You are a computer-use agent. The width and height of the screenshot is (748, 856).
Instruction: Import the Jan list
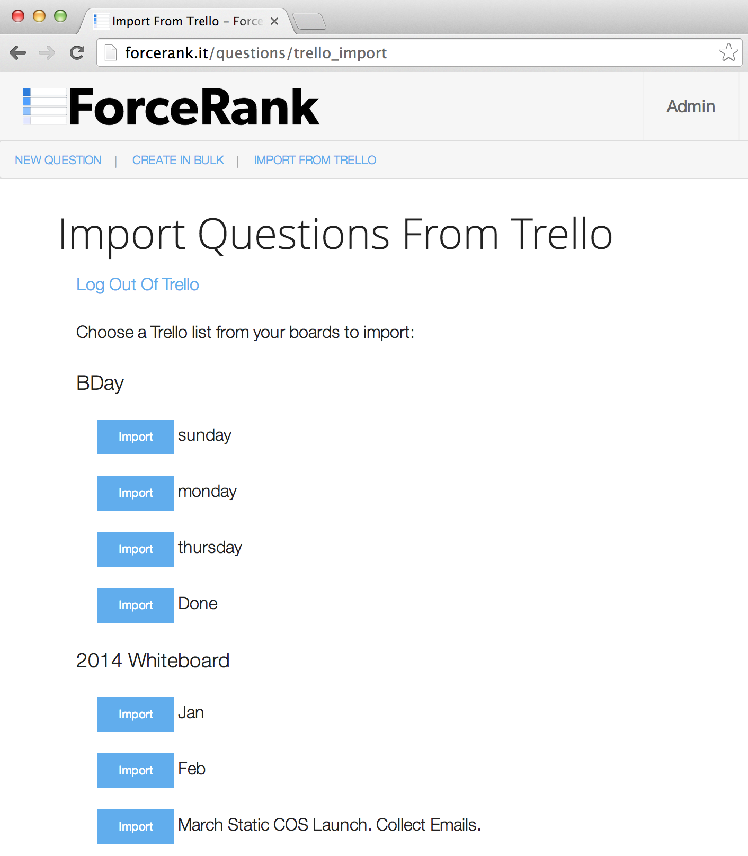136,715
